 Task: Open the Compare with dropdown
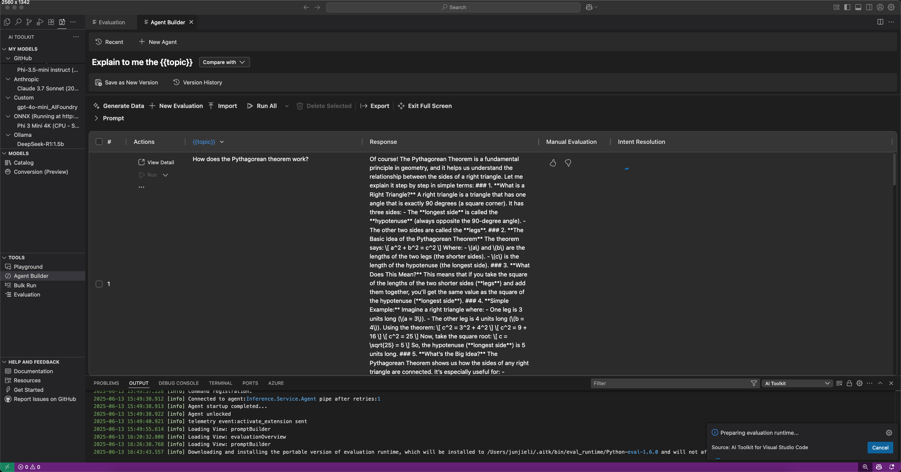pyautogui.click(x=224, y=62)
